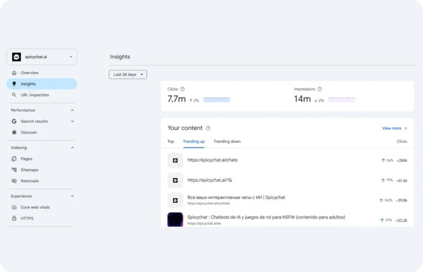
Task: Open the spicychat.ai property selector dropdown
Action: [x=42, y=57]
